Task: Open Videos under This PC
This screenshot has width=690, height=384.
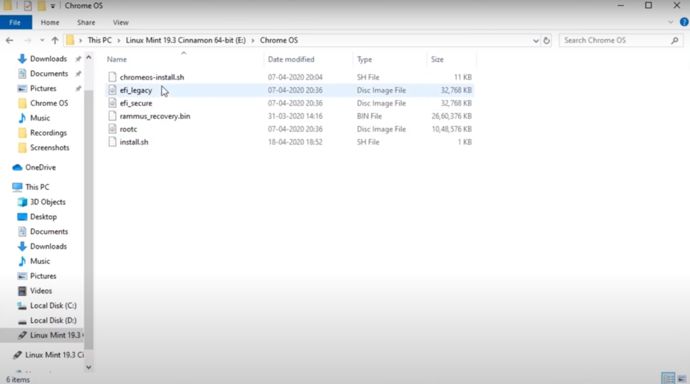Action: tap(41, 291)
